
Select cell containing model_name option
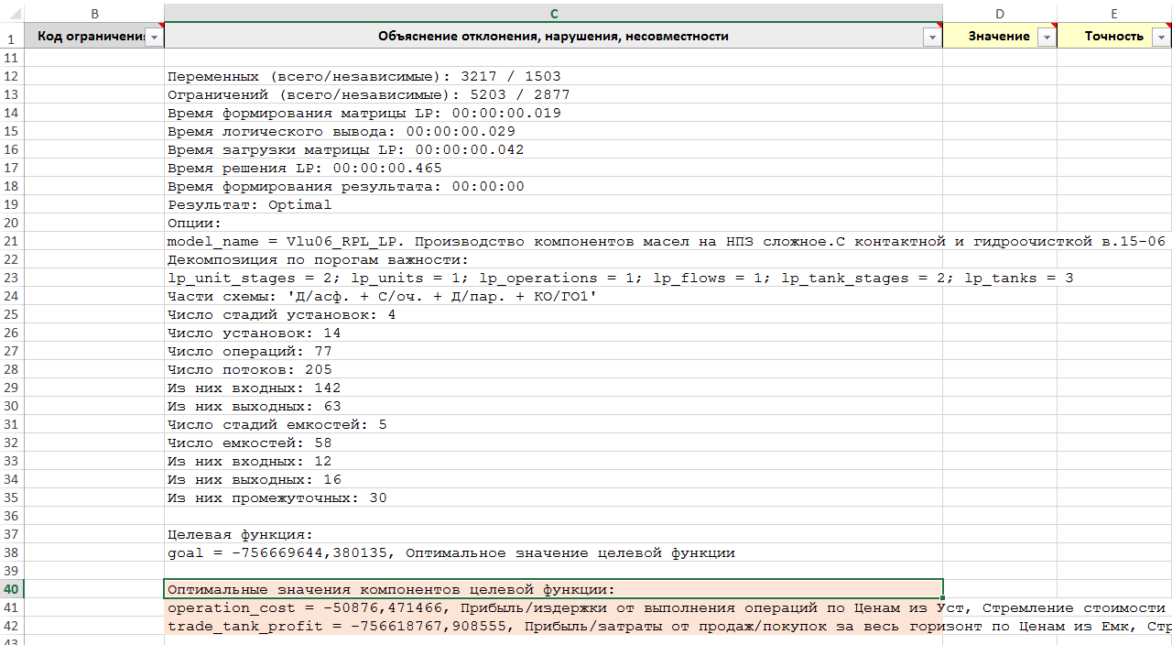553,241
